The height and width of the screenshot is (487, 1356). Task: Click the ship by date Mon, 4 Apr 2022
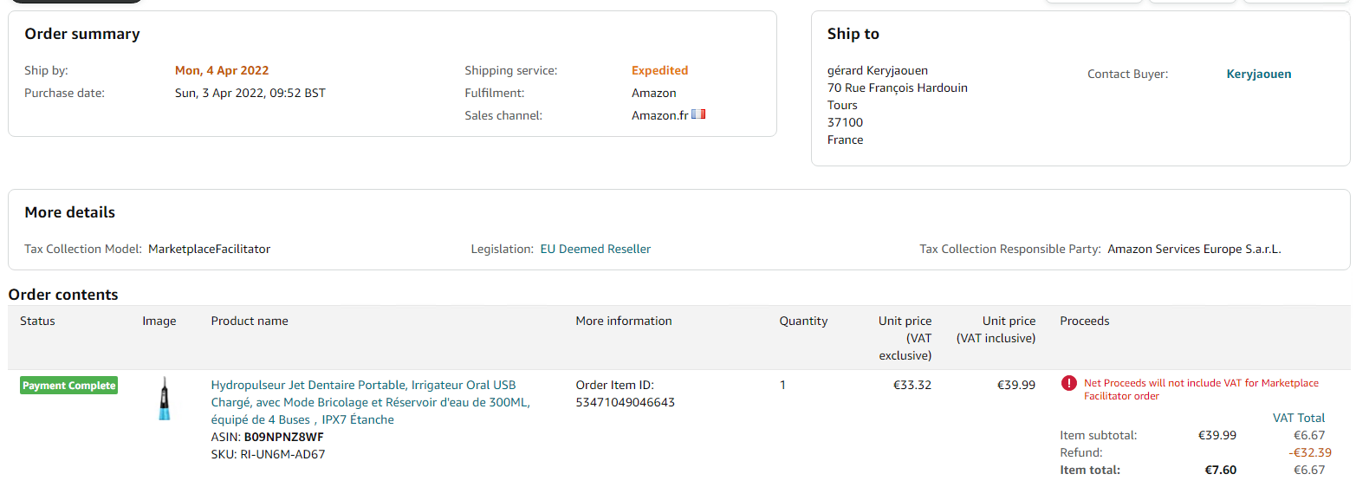coord(222,70)
